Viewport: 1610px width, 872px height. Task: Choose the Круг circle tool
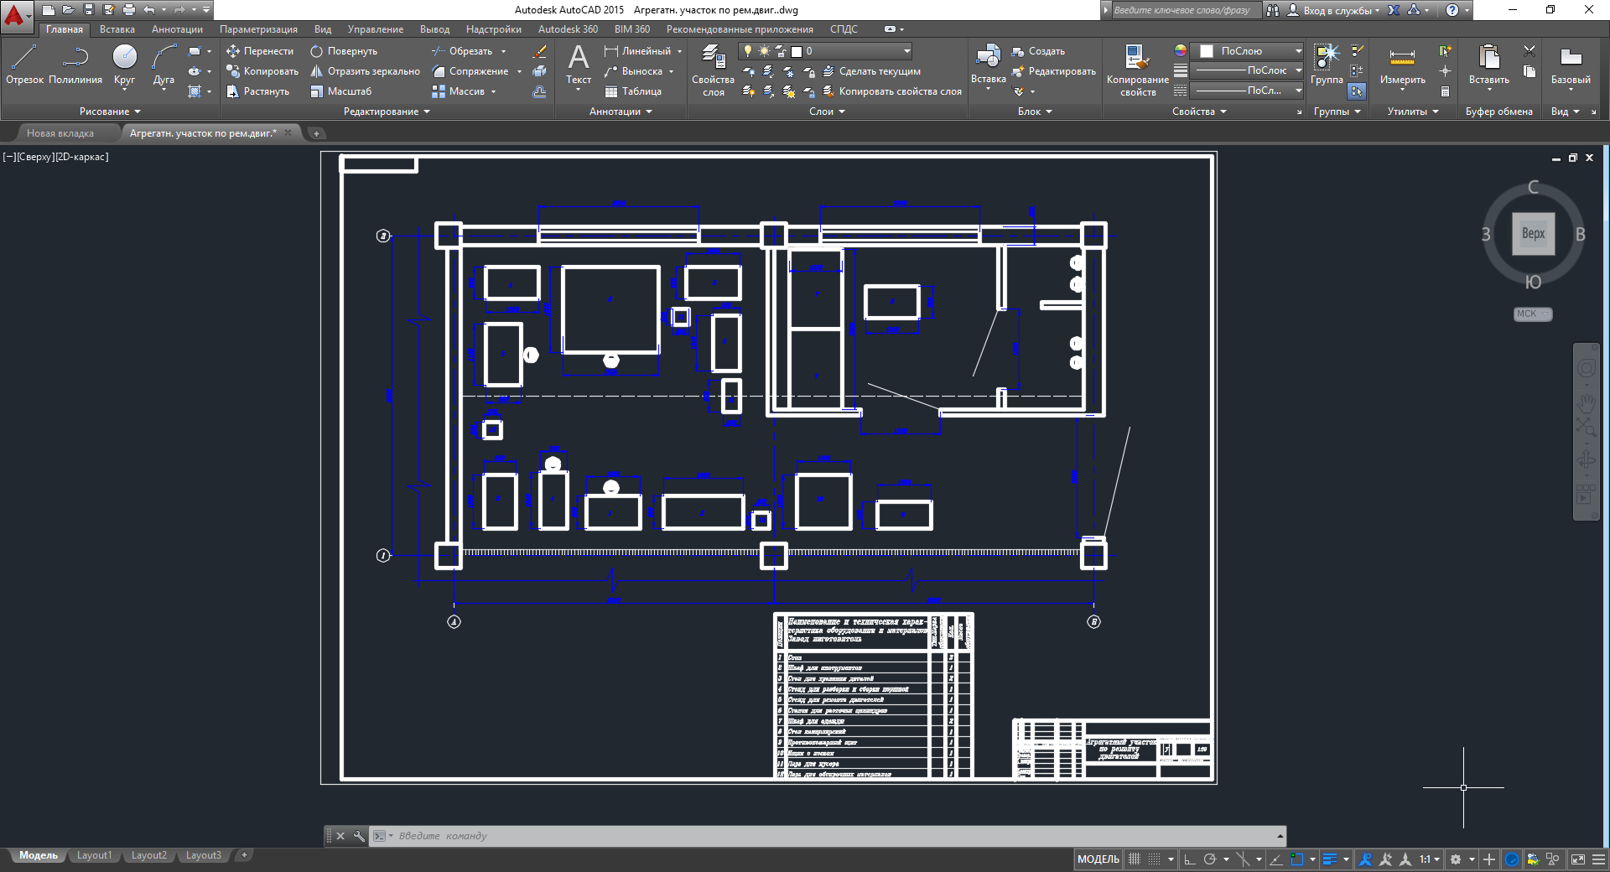point(124,65)
